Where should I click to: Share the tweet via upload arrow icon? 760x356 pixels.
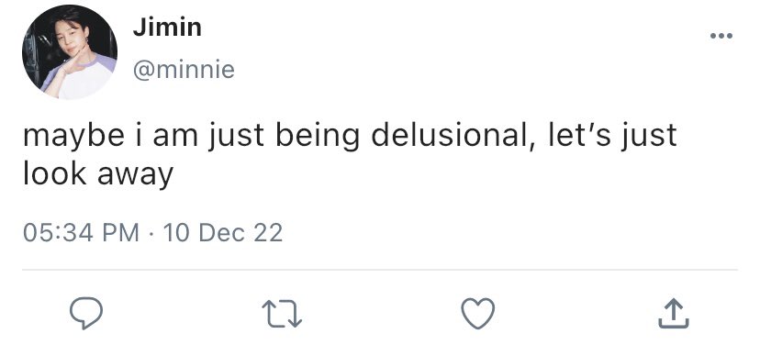click(x=674, y=314)
